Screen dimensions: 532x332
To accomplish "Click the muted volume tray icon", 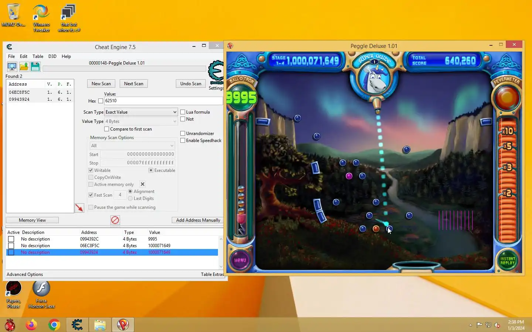I will click(x=497, y=325).
